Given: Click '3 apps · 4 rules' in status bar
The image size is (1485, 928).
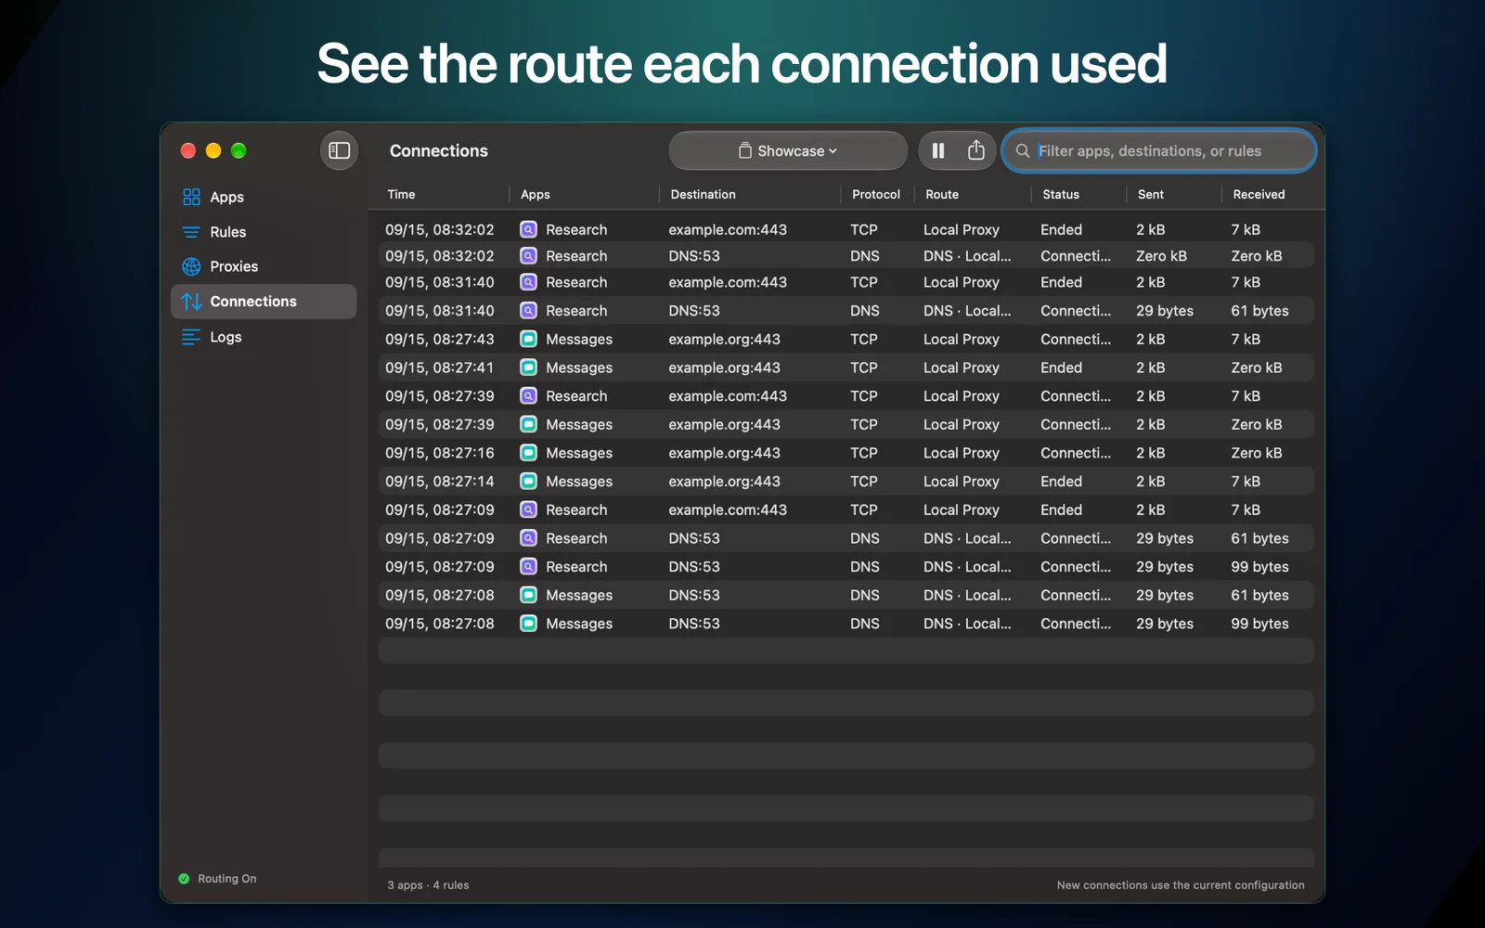Looking at the screenshot, I should [x=428, y=885].
